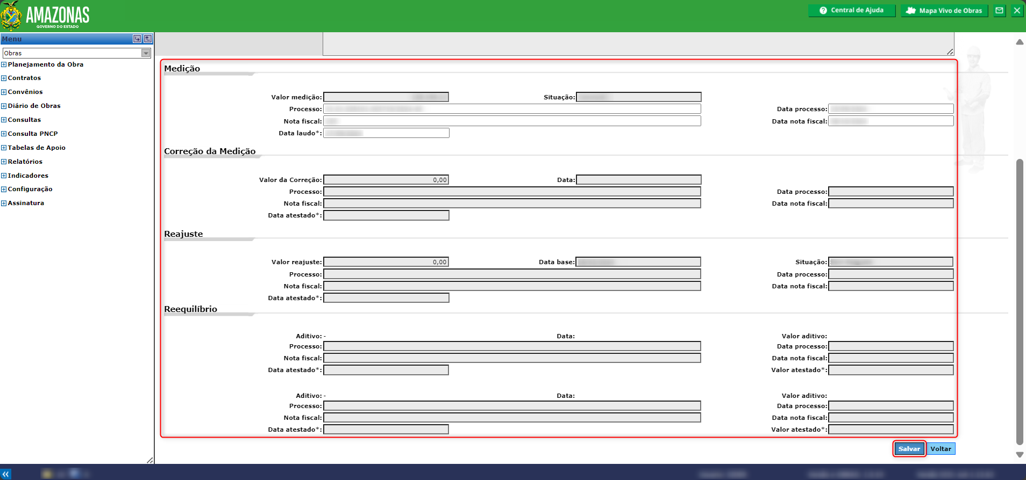Click the Reajuste Nota fiscal field

512,286
